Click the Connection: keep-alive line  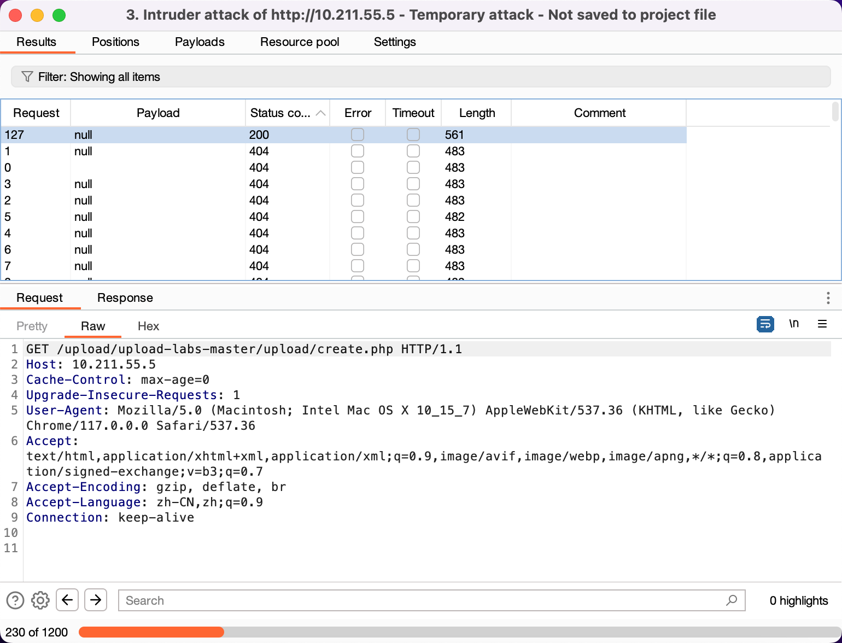[x=110, y=517]
